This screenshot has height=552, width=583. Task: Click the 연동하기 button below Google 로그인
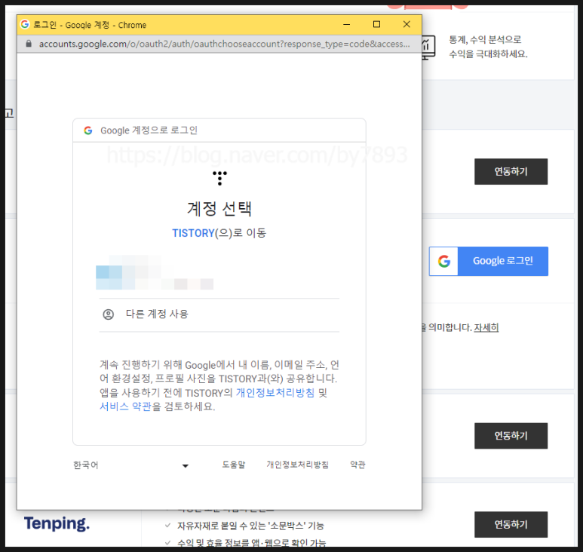(x=511, y=436)
